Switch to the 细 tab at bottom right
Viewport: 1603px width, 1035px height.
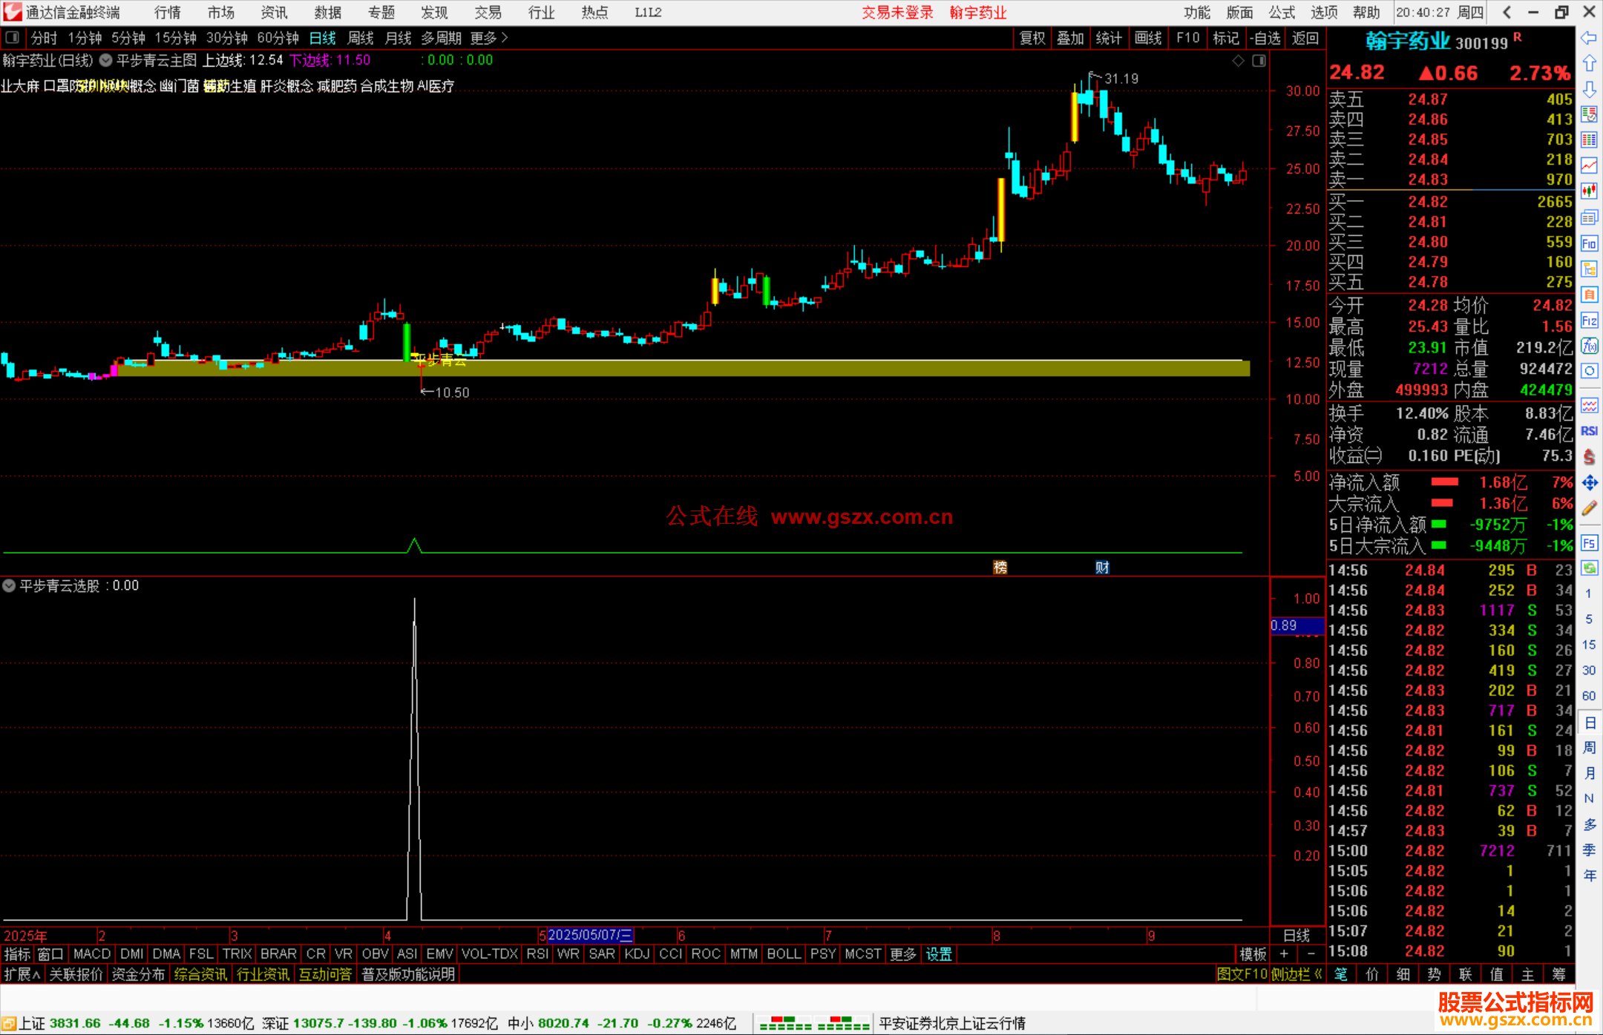(1403, 974)
